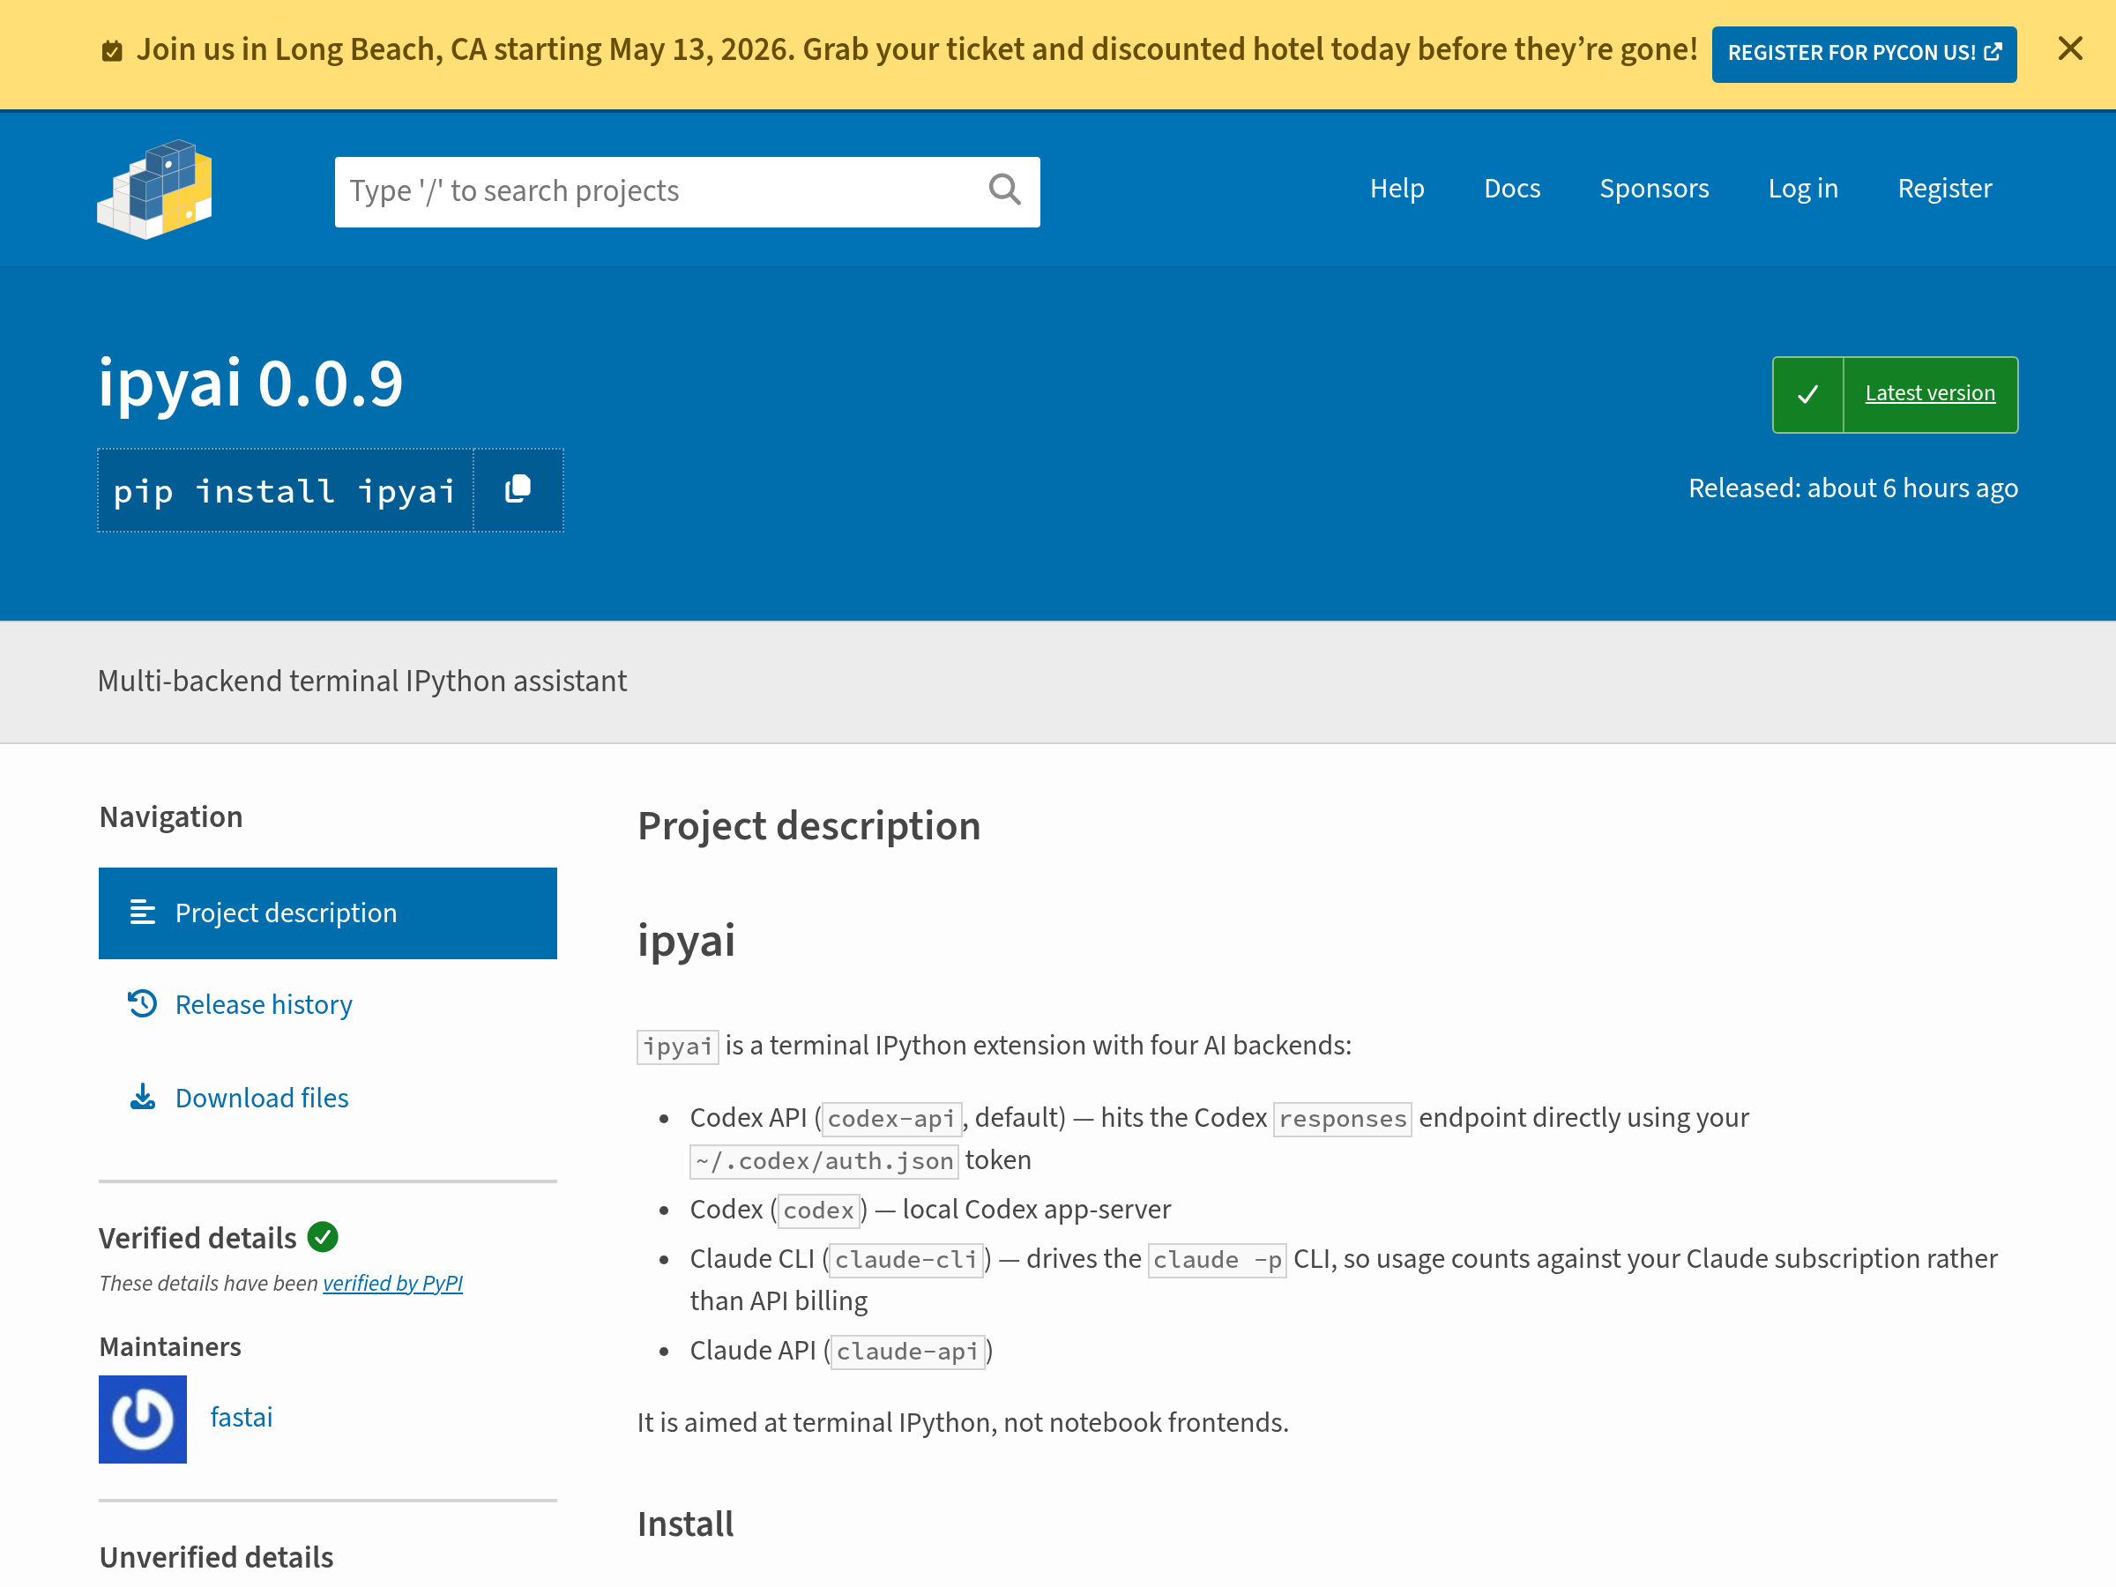Open the Release history tab
2116x1587 pixels.
click(263, 1004)
